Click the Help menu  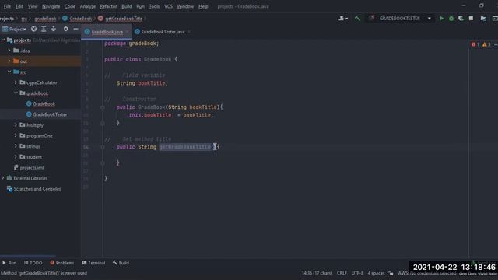tap(203, 6)
